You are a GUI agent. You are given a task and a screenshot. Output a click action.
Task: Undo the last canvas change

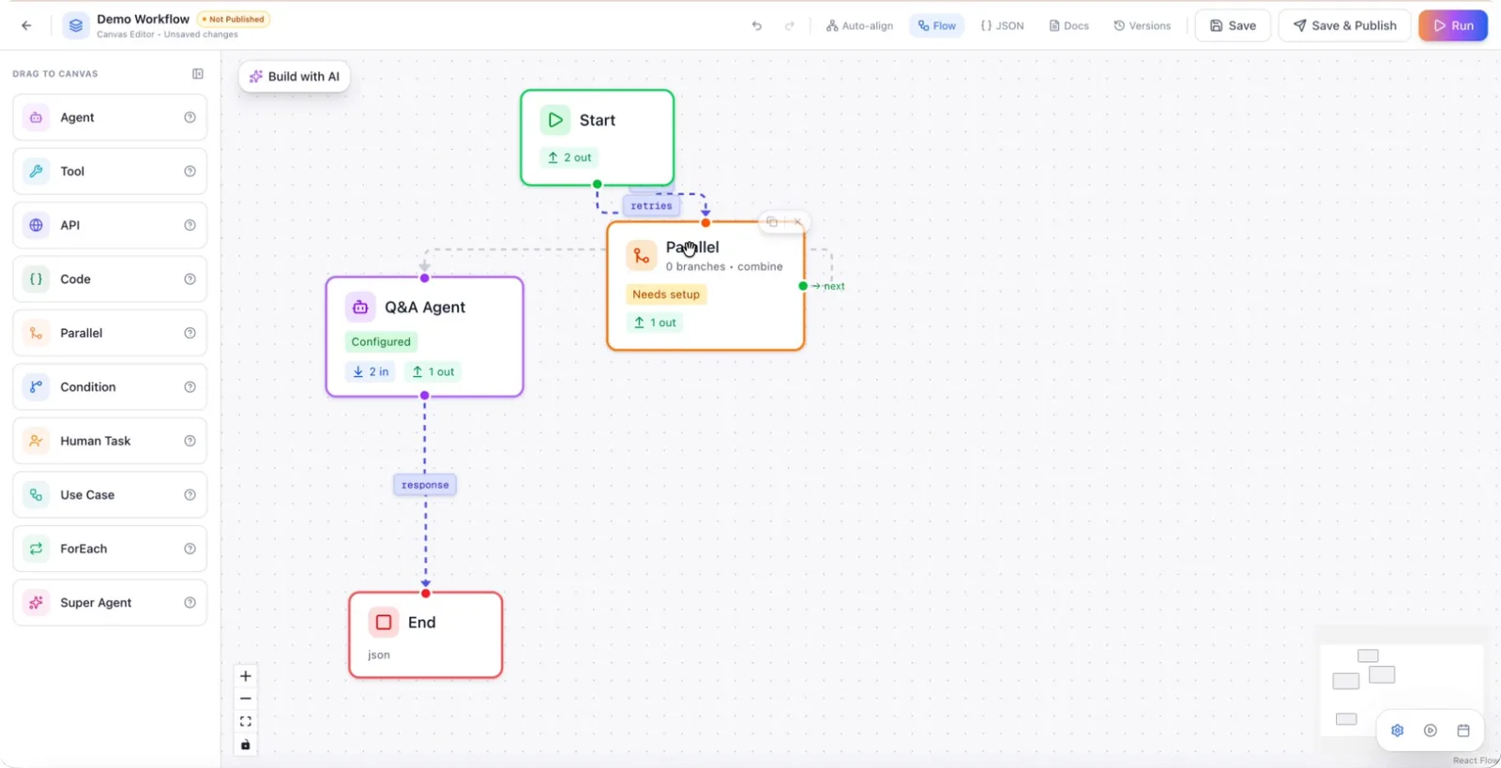coord(757,25)
